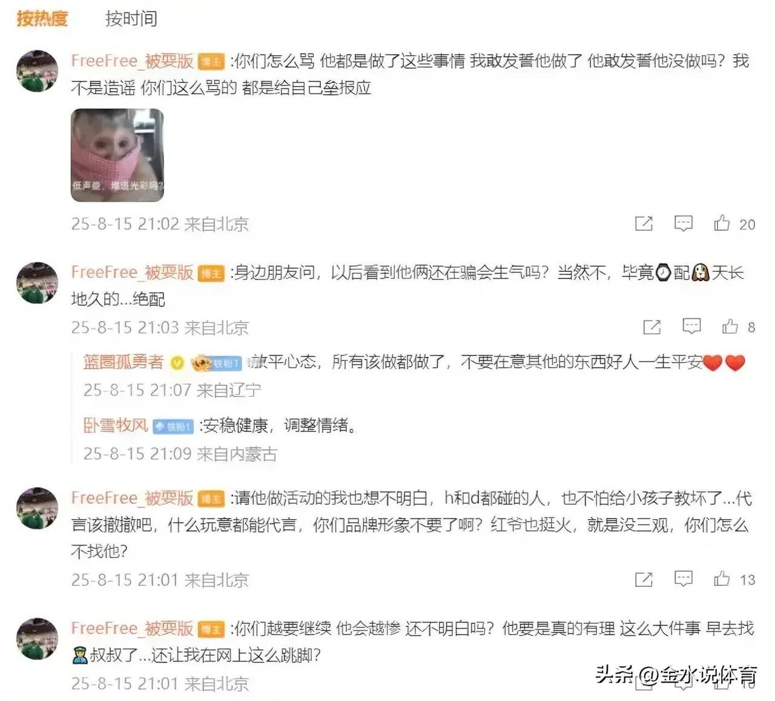Reply to the comment with 13 likes
Image resolution: width=775 pixels, height=702 pixels.
tap(684, 580)
